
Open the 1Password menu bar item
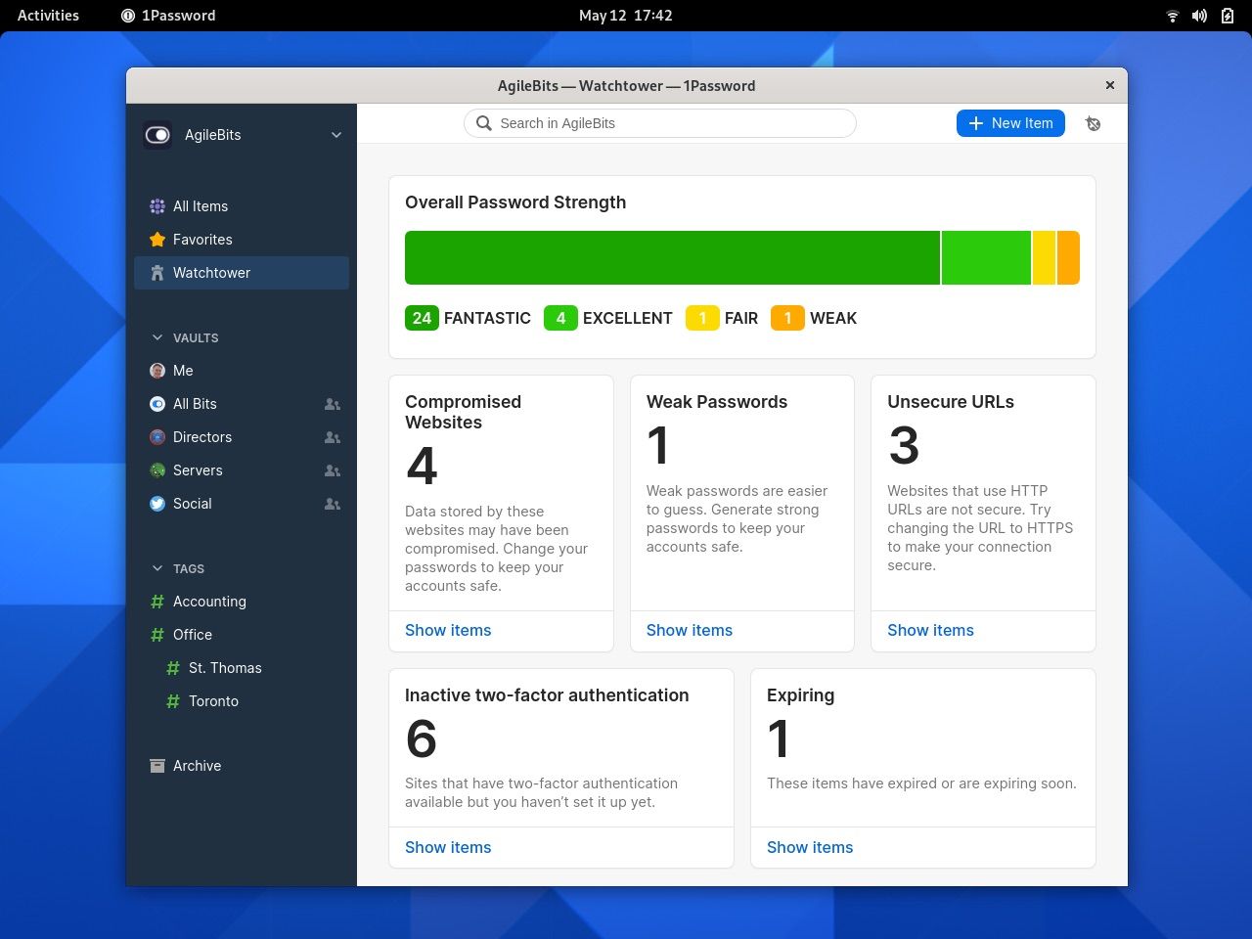pos(167,15)
